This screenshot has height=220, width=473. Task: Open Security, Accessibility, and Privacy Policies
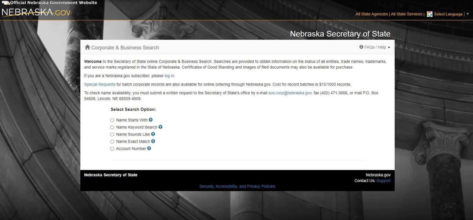point(237,186)
